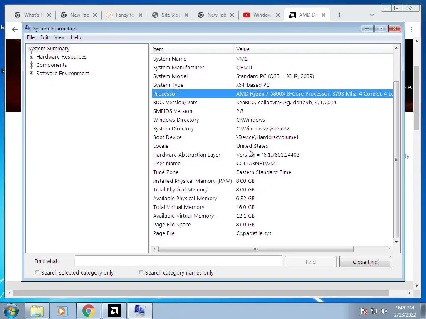Click the details pane scroll-down arrow
This screenshot has width=426, height=319.
pos(396,242)
